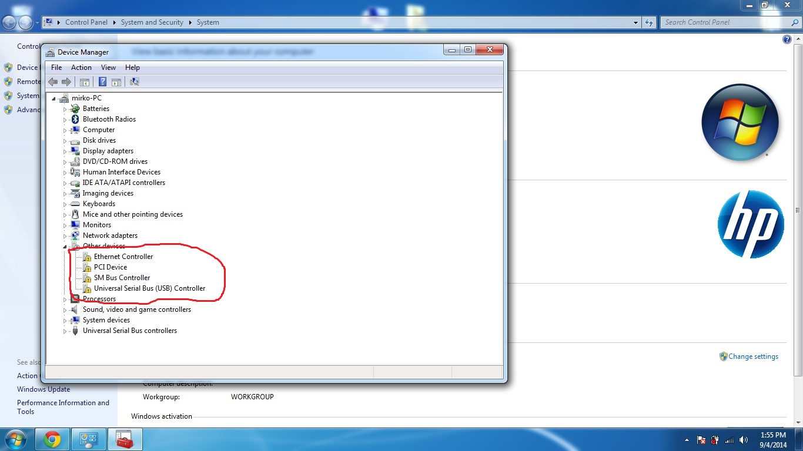Expand the Universal Serial Bus controllers category
Viewport: 803px width, 451px height.
[65, 331]
